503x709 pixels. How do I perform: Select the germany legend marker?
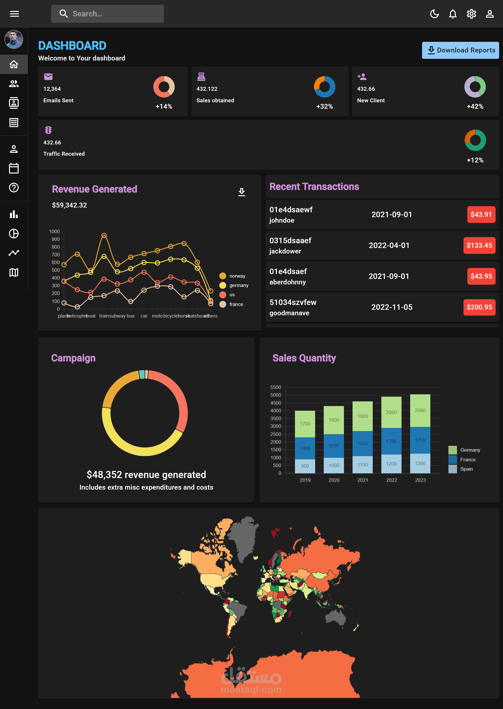(223, 285)
